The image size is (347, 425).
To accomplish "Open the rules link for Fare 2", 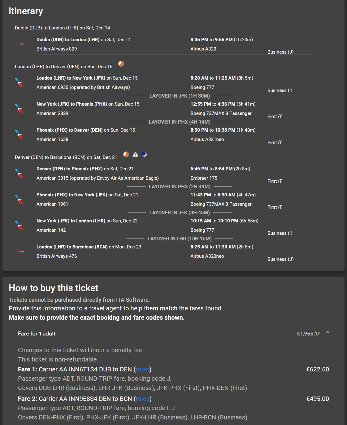I will tap(143, 399).
